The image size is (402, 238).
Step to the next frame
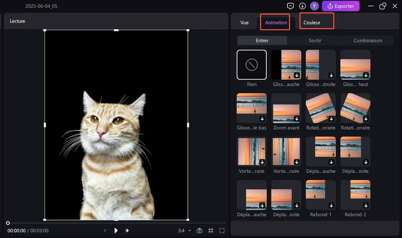point(127,230)
